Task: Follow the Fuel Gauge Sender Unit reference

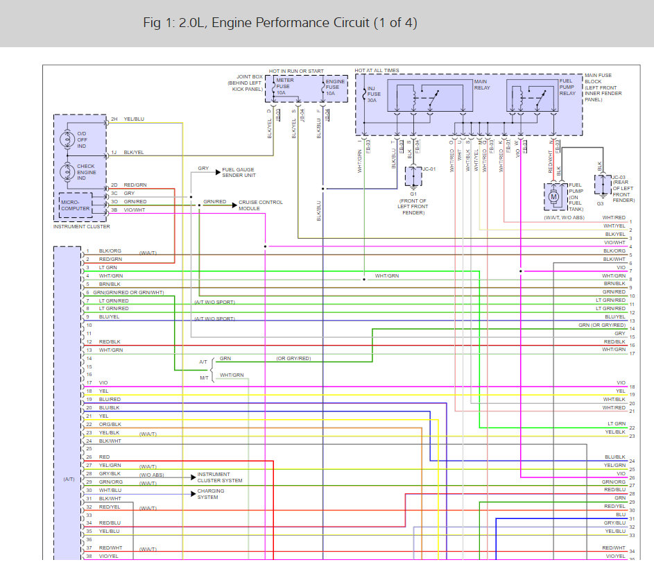Action: [239, 172]
